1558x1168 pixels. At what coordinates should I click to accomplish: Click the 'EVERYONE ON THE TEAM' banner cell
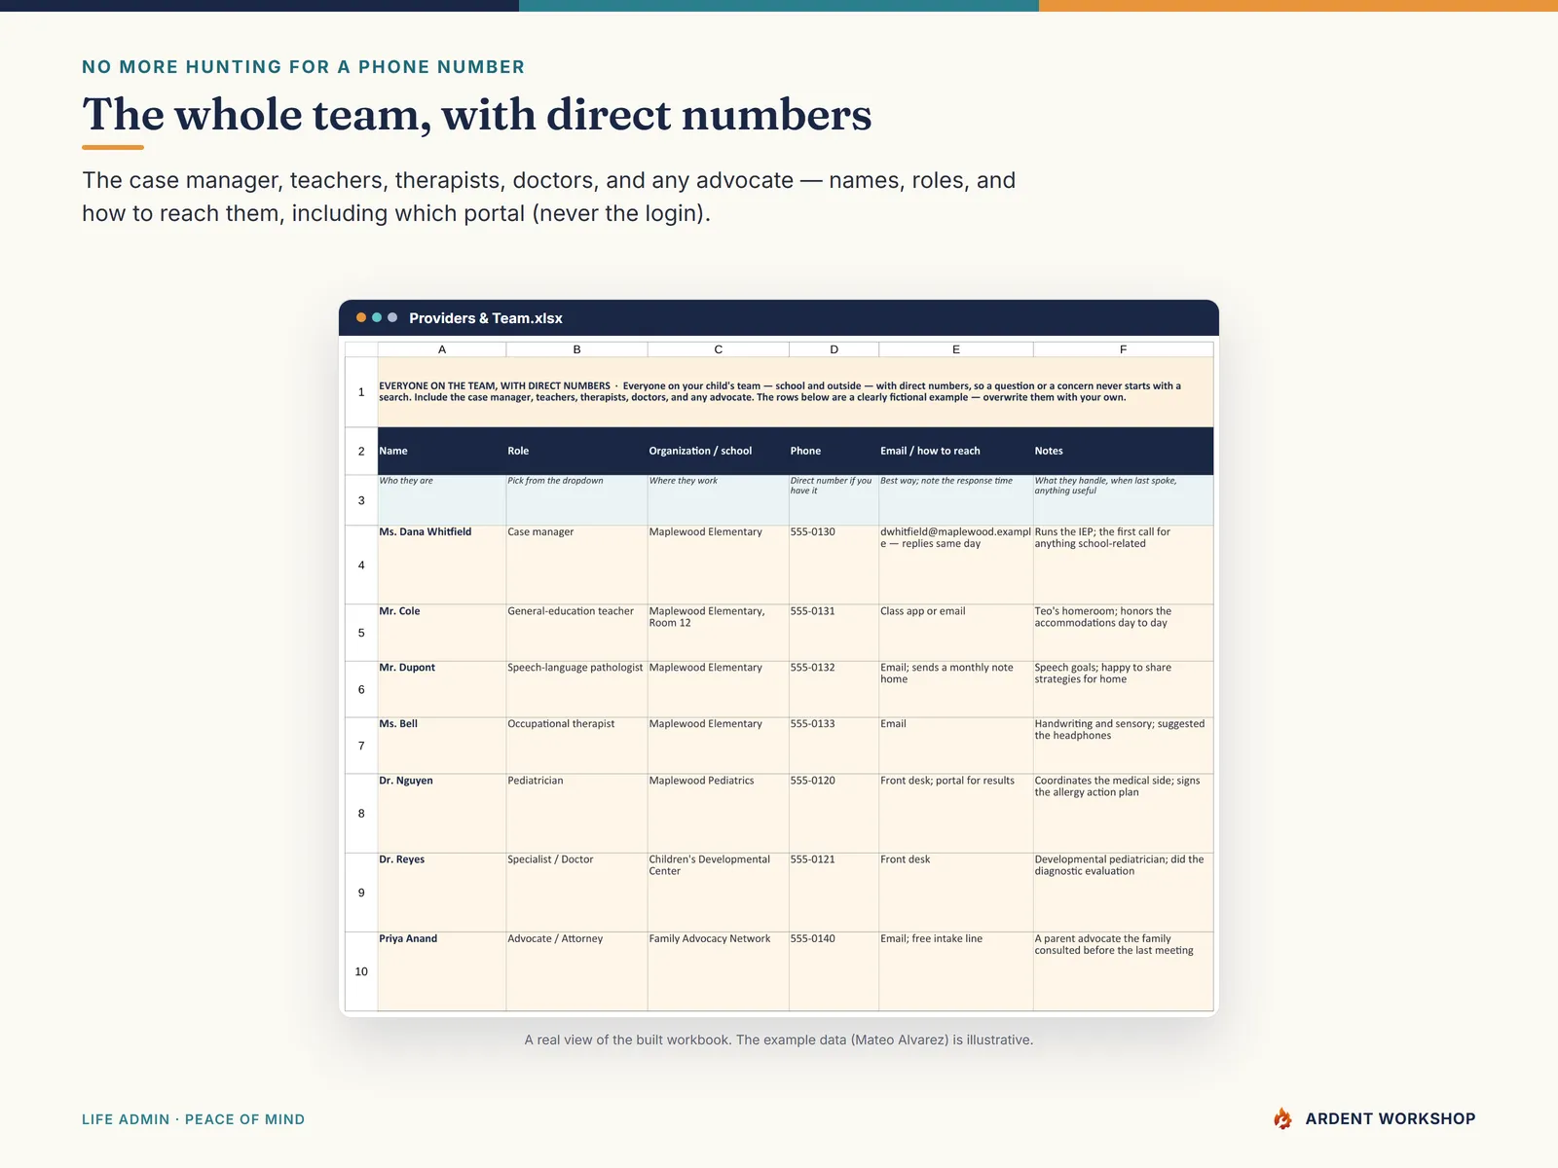[796, 392]
